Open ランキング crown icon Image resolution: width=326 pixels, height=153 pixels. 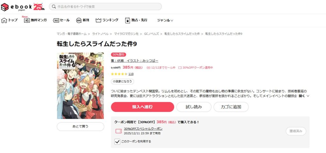98,20
